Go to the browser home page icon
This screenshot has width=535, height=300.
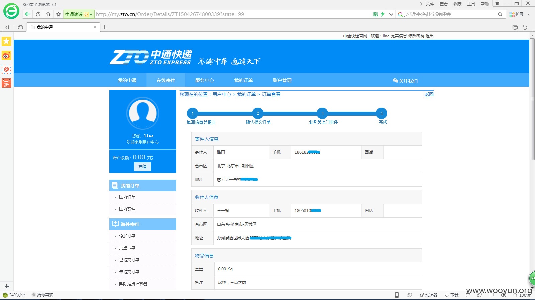pos(48,14)
